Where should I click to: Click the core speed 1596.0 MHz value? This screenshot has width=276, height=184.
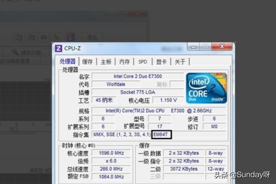(111, 153)
